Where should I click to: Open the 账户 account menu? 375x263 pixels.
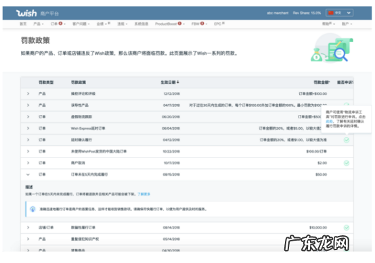point(347,24)
